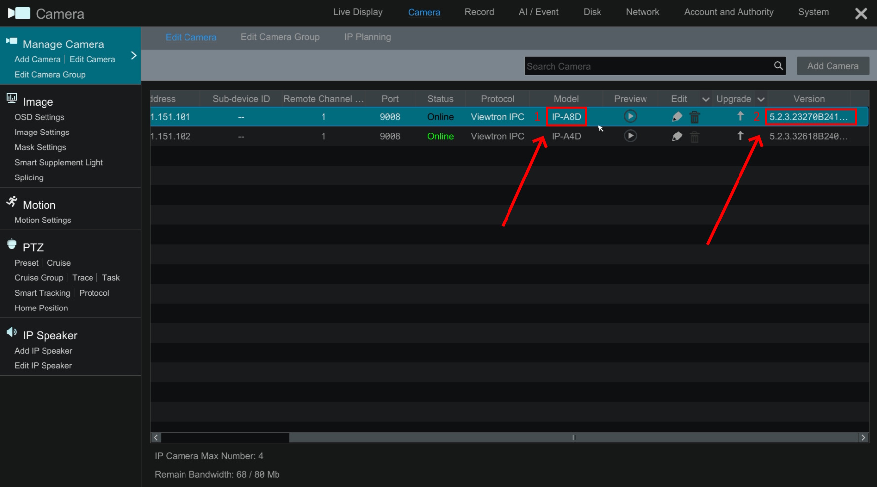The width and height of the screenshot is (877, 487).
Task: Switch to the Edit Camera Group tab
Action: click(280, 37)
